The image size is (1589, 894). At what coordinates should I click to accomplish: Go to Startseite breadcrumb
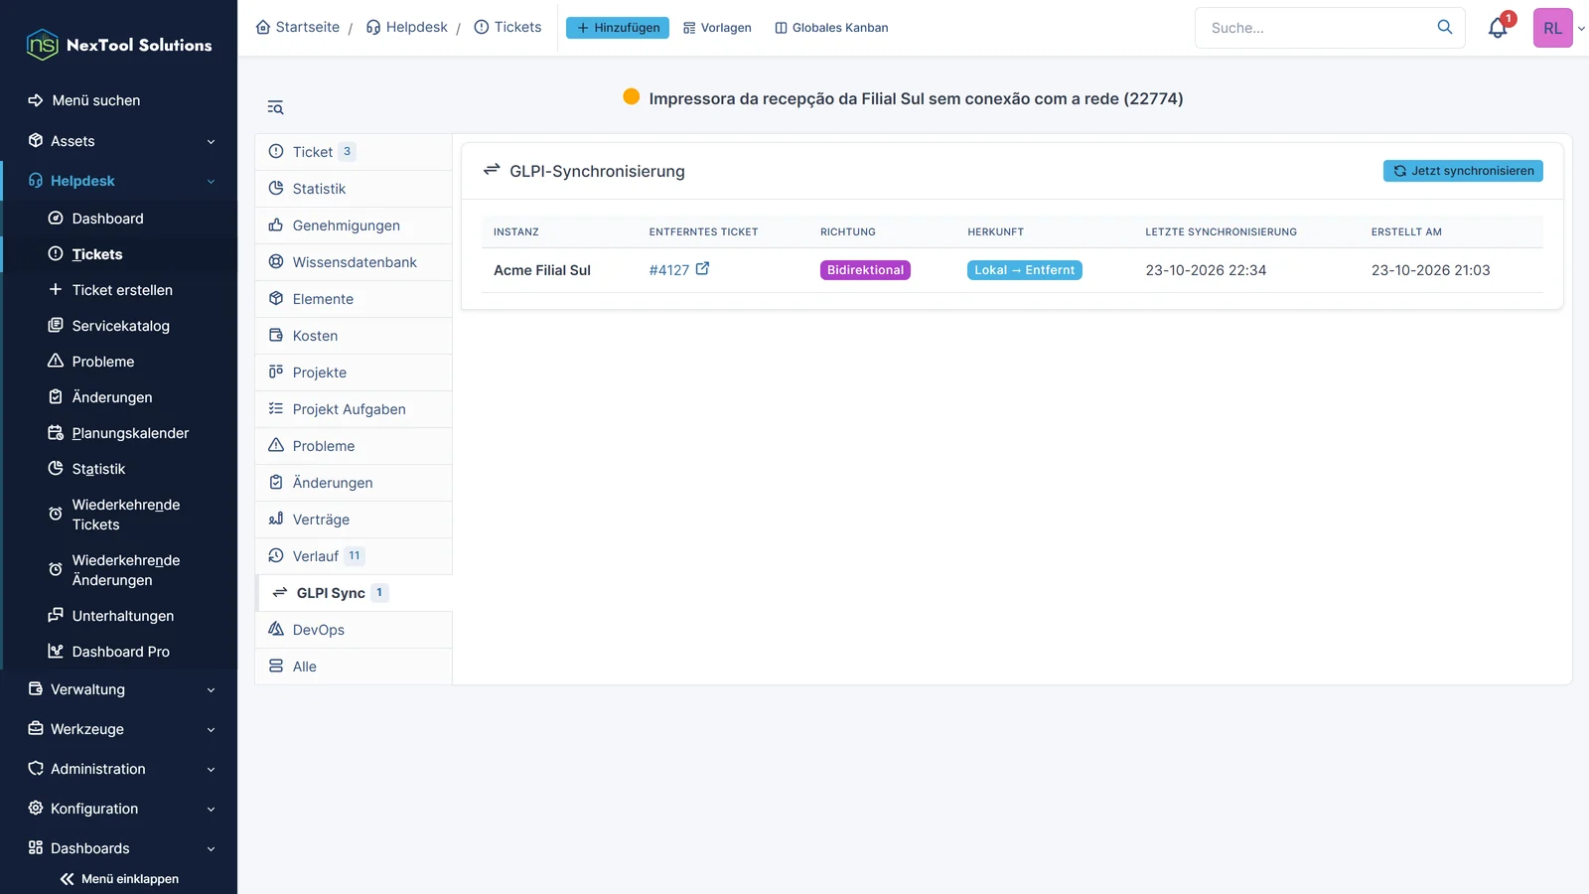(298, 27)
